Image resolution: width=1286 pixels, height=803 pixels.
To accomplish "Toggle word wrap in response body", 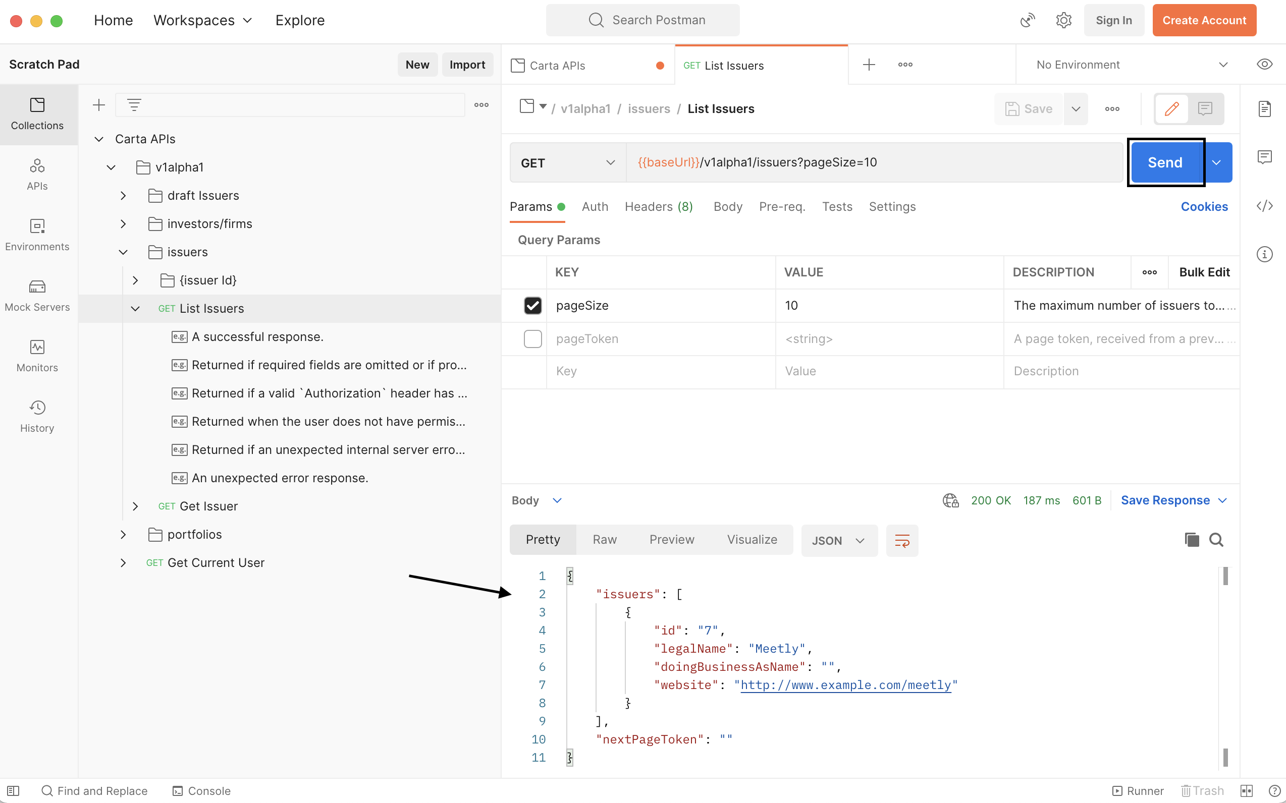I will (x=902, y=541).
